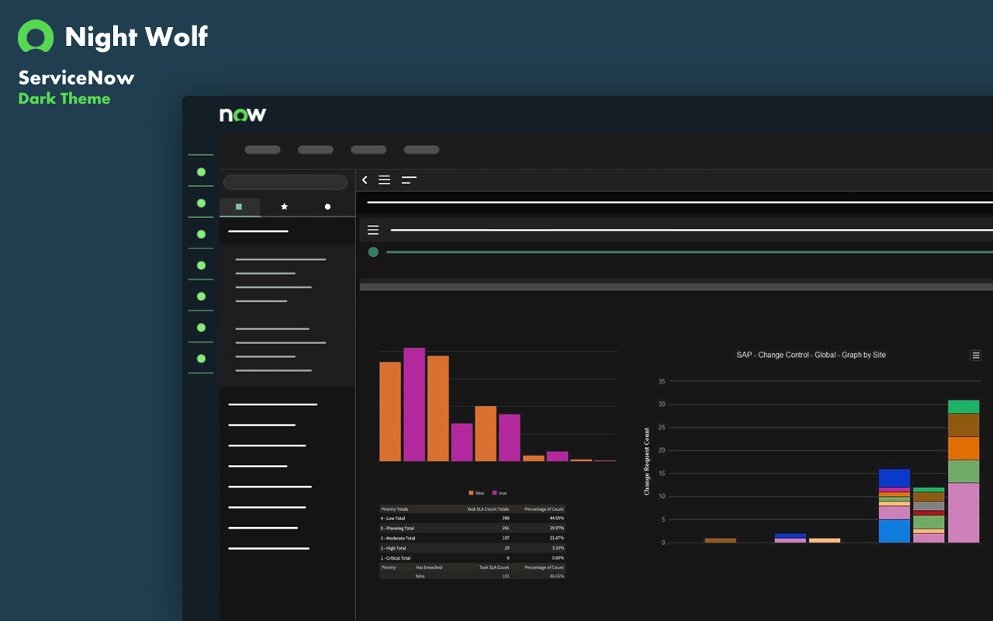Click the bottom green sidebar icon
This screenshot has width=993, height=621.
[201, 359]
